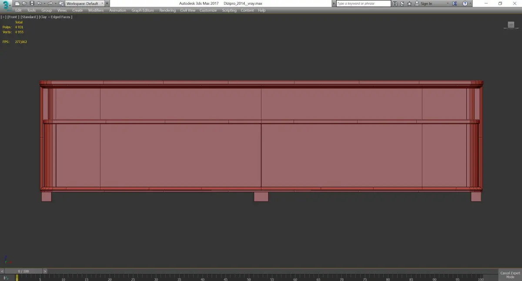Open undo history dropdown arrow
Screen dimensions: 522x281
44,3
